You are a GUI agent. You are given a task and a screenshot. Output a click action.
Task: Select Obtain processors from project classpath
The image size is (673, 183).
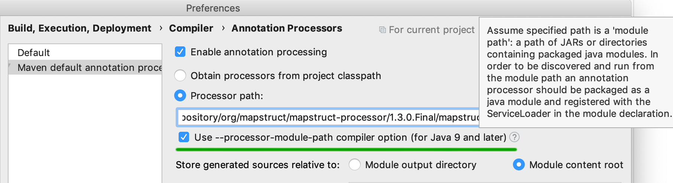(180, 76)
